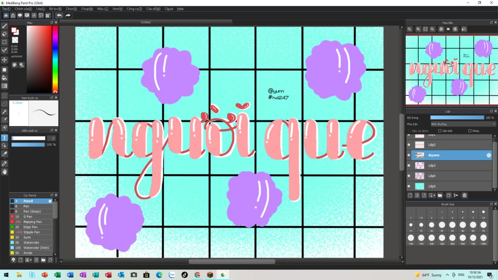The height and width of the screenshot is (280, 498).
Task: Delete layer with trash icon
Action: pos(464,195)
